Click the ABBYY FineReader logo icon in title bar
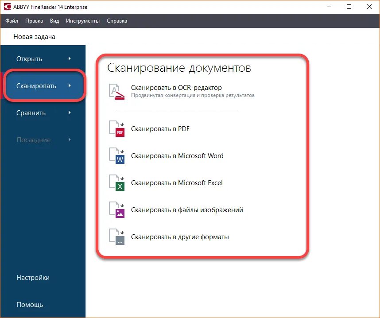Image resolution: width=380 pixels, height=318 pixels. click(x=7, y=7)
